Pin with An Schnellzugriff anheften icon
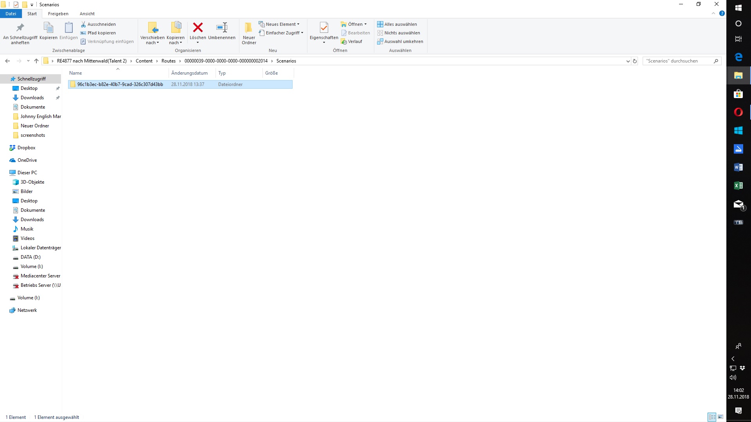Screen dimensions: 751x422 pos(20,28)
